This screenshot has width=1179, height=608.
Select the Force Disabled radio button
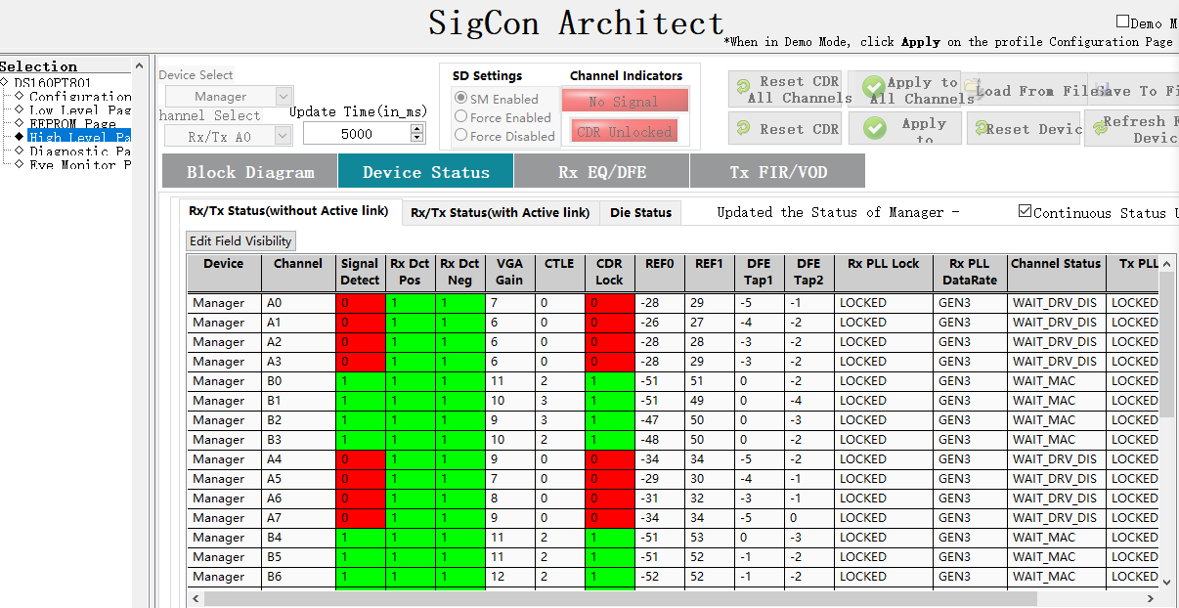(x=461, y=136)
